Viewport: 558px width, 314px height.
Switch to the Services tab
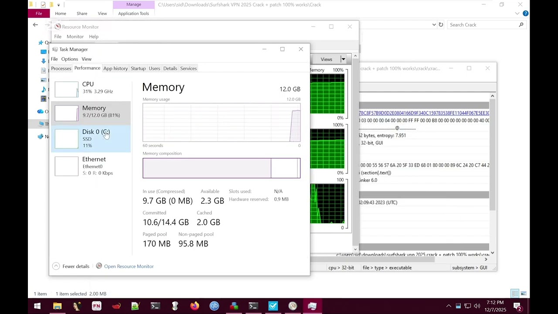click(188, 68)
